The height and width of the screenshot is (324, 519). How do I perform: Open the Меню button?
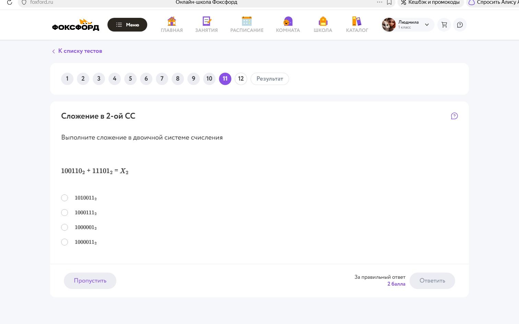[127, 25]
